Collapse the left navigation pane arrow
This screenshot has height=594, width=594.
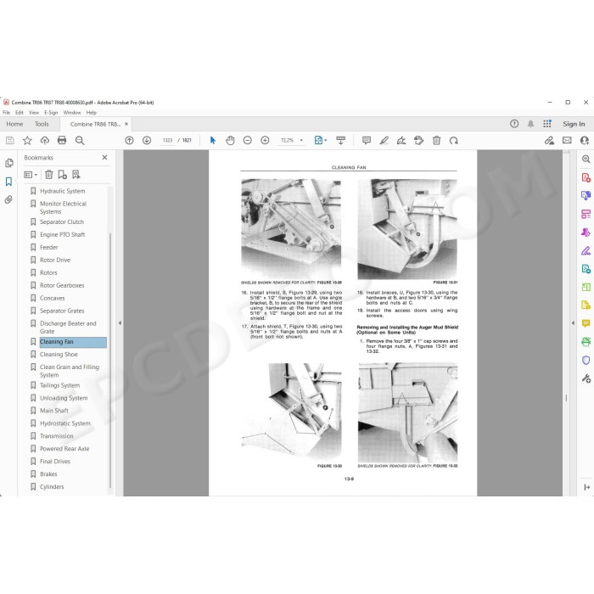[120, 323]
